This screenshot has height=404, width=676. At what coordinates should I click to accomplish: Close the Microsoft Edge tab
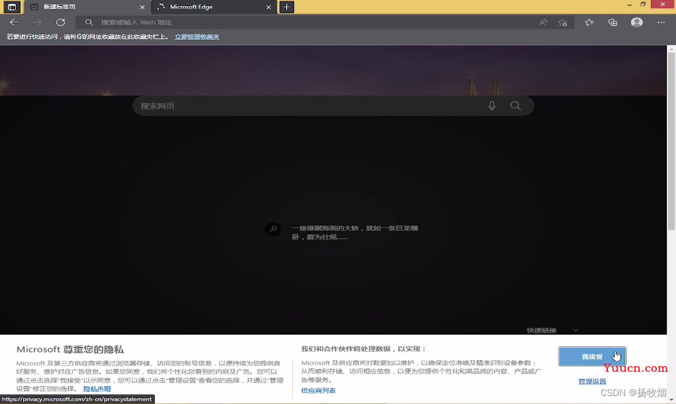[268, 7]
